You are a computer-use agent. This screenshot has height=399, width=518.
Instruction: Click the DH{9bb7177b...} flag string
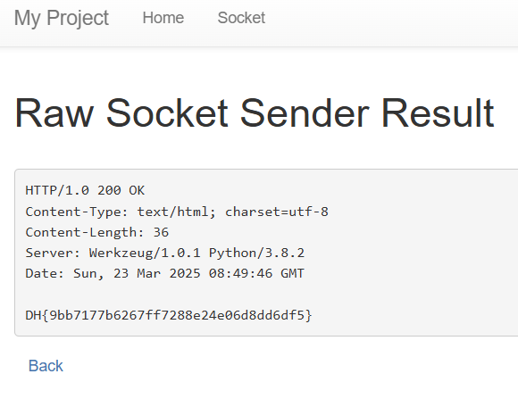(169, 315)
